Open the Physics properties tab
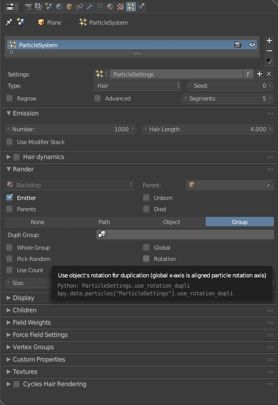 click(x=141, y=7)
